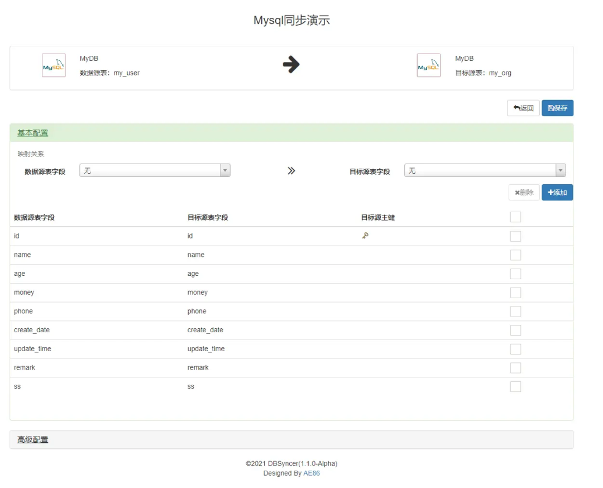Tick the checkbox for the ss row
Image resolution: width=603 pixels, height=488 pixels.
coord(515,387)
